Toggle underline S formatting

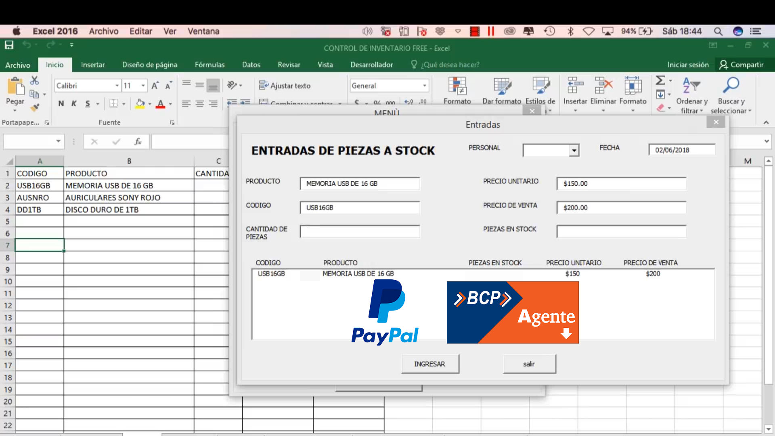[88, 104]
